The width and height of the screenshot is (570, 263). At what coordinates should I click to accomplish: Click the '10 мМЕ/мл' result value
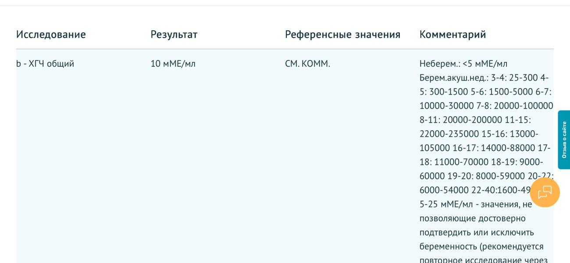[173, 64]
